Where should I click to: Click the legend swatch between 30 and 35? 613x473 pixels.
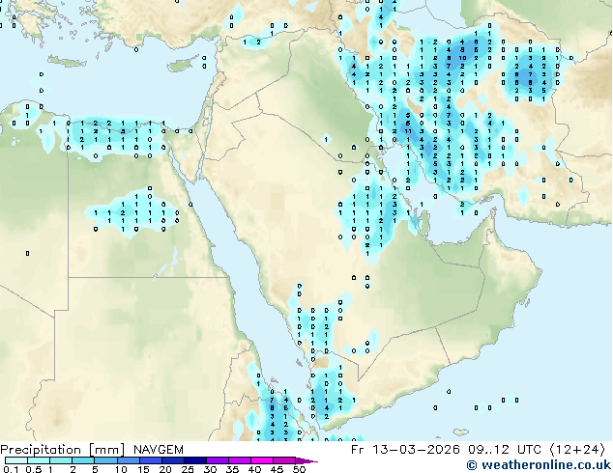[217, 460]
